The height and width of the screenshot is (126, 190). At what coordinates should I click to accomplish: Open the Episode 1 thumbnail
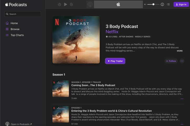(x=61, y=114)
